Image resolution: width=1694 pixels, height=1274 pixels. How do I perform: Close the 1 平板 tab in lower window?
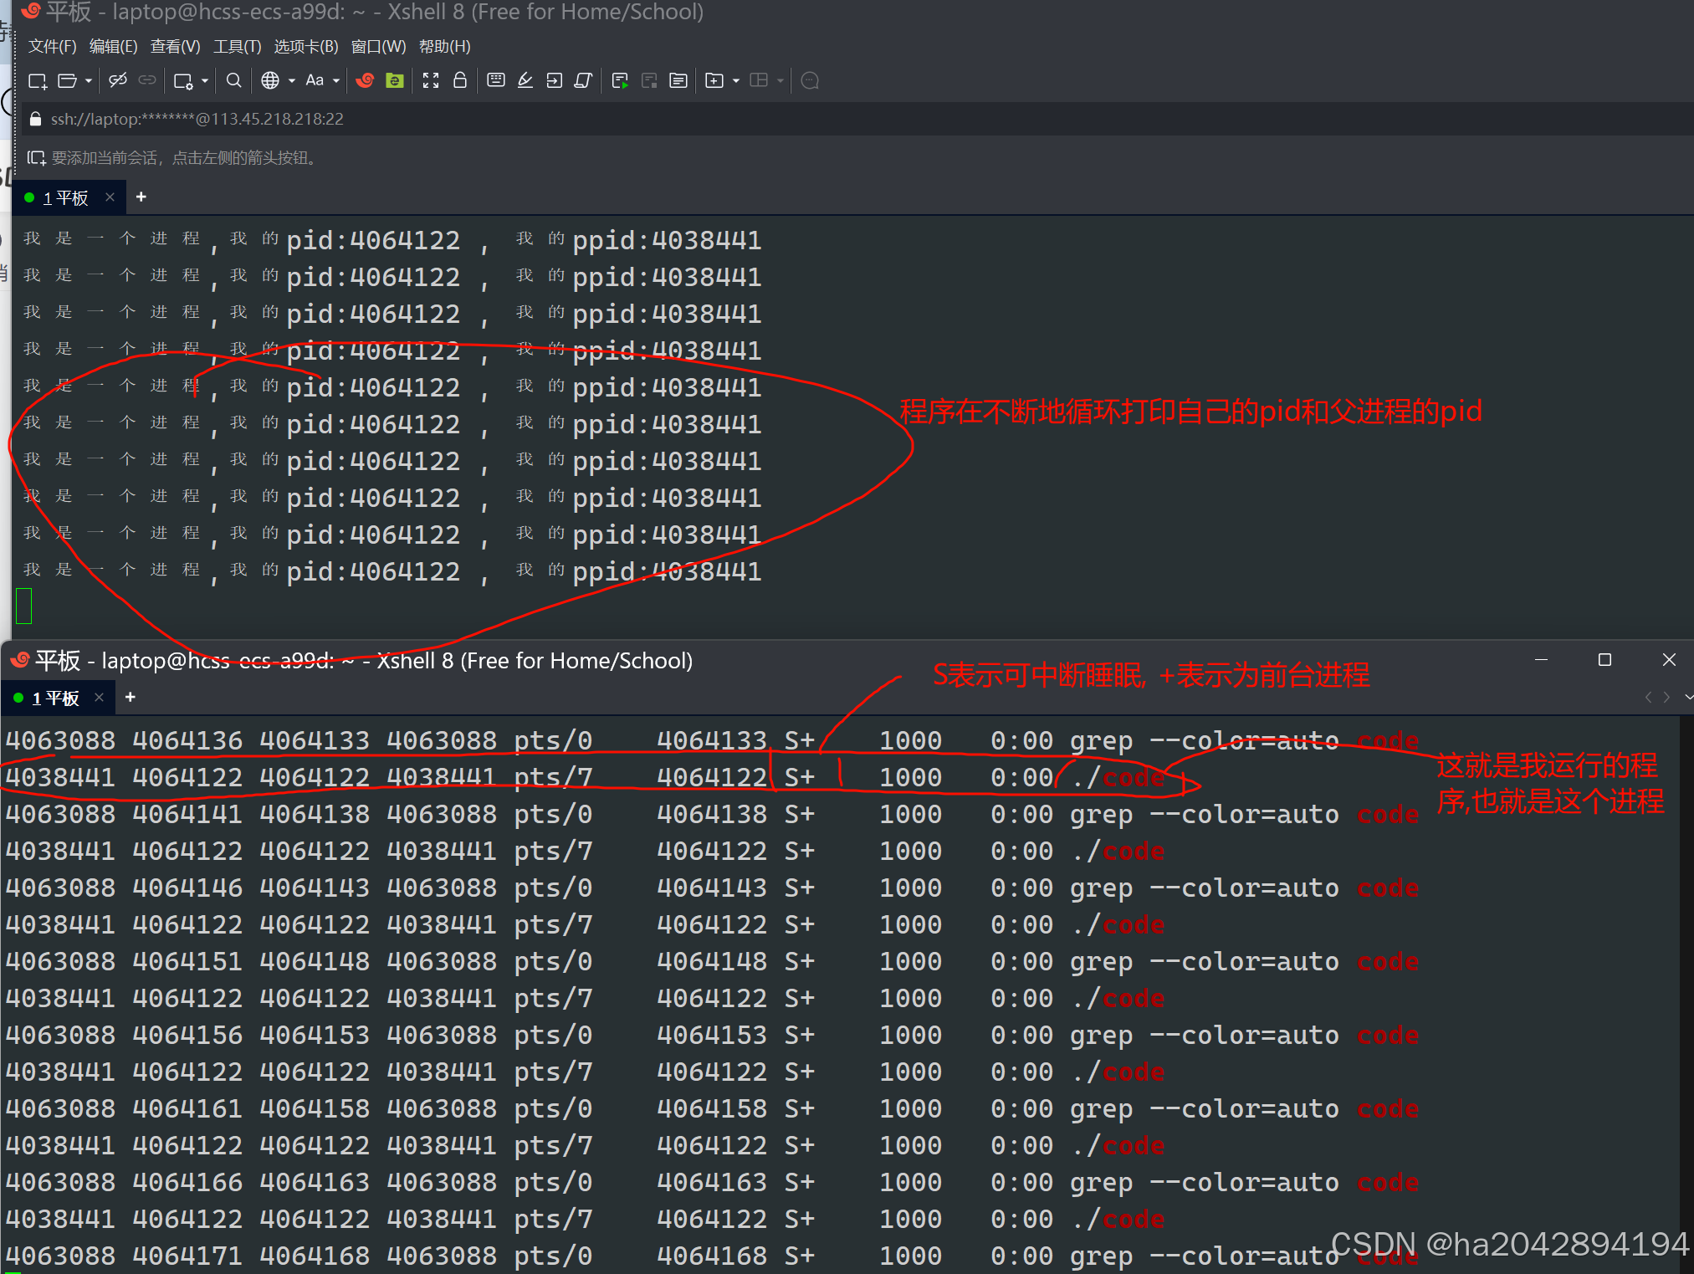click(x=100, y=698)
